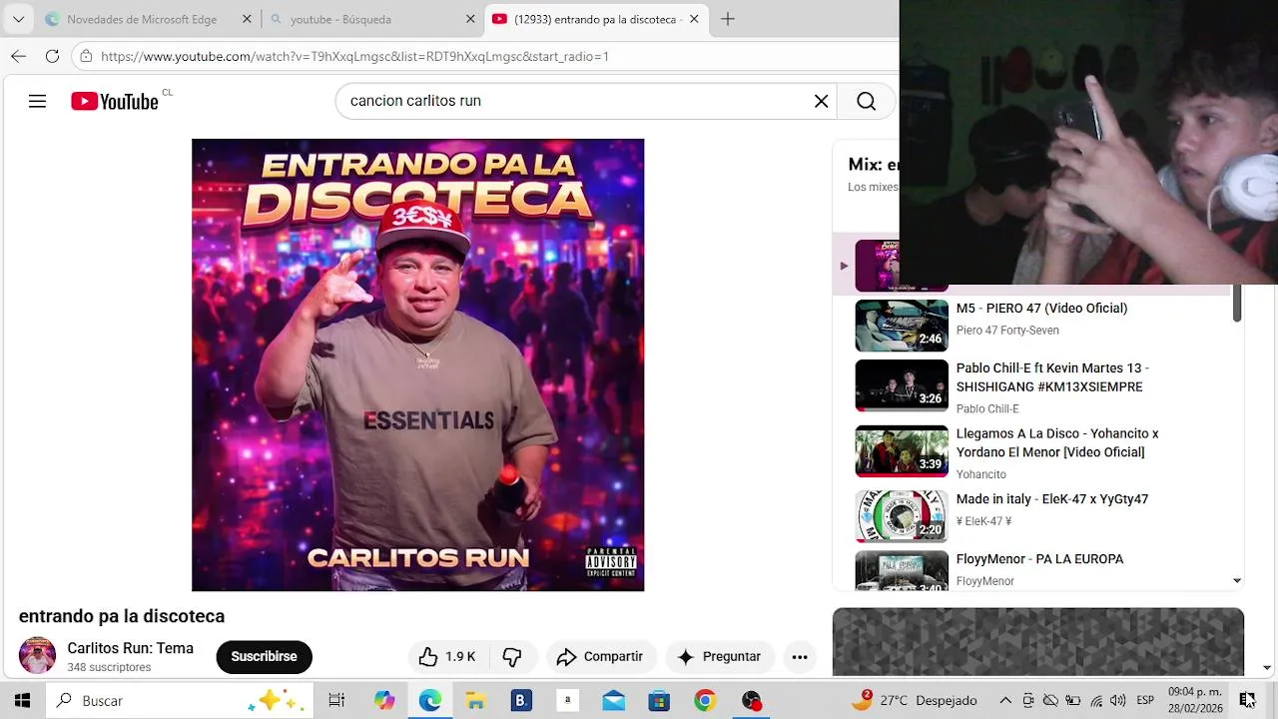Open Microsoft Store from the taskbar
Image resolution: width=1278 pixels, height=719 pixels.
pyautogui.click(x=659, y=701)
